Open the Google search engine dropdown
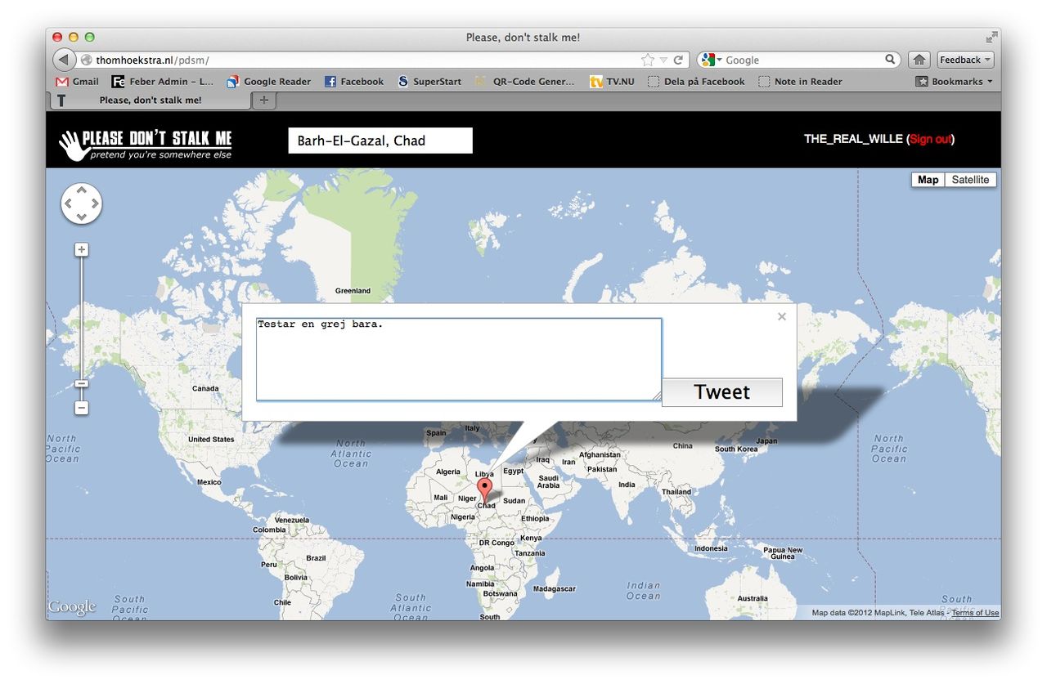1047x684 pixels. click(x=712, y=60)
